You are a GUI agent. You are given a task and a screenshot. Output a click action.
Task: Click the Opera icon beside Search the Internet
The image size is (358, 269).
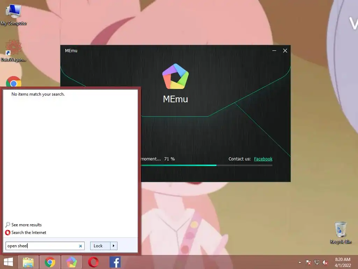point(8,233)
